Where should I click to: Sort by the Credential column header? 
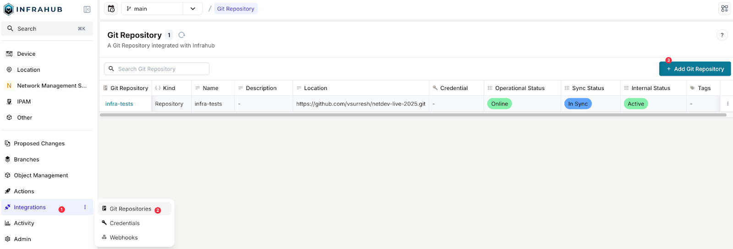[456, 88]
